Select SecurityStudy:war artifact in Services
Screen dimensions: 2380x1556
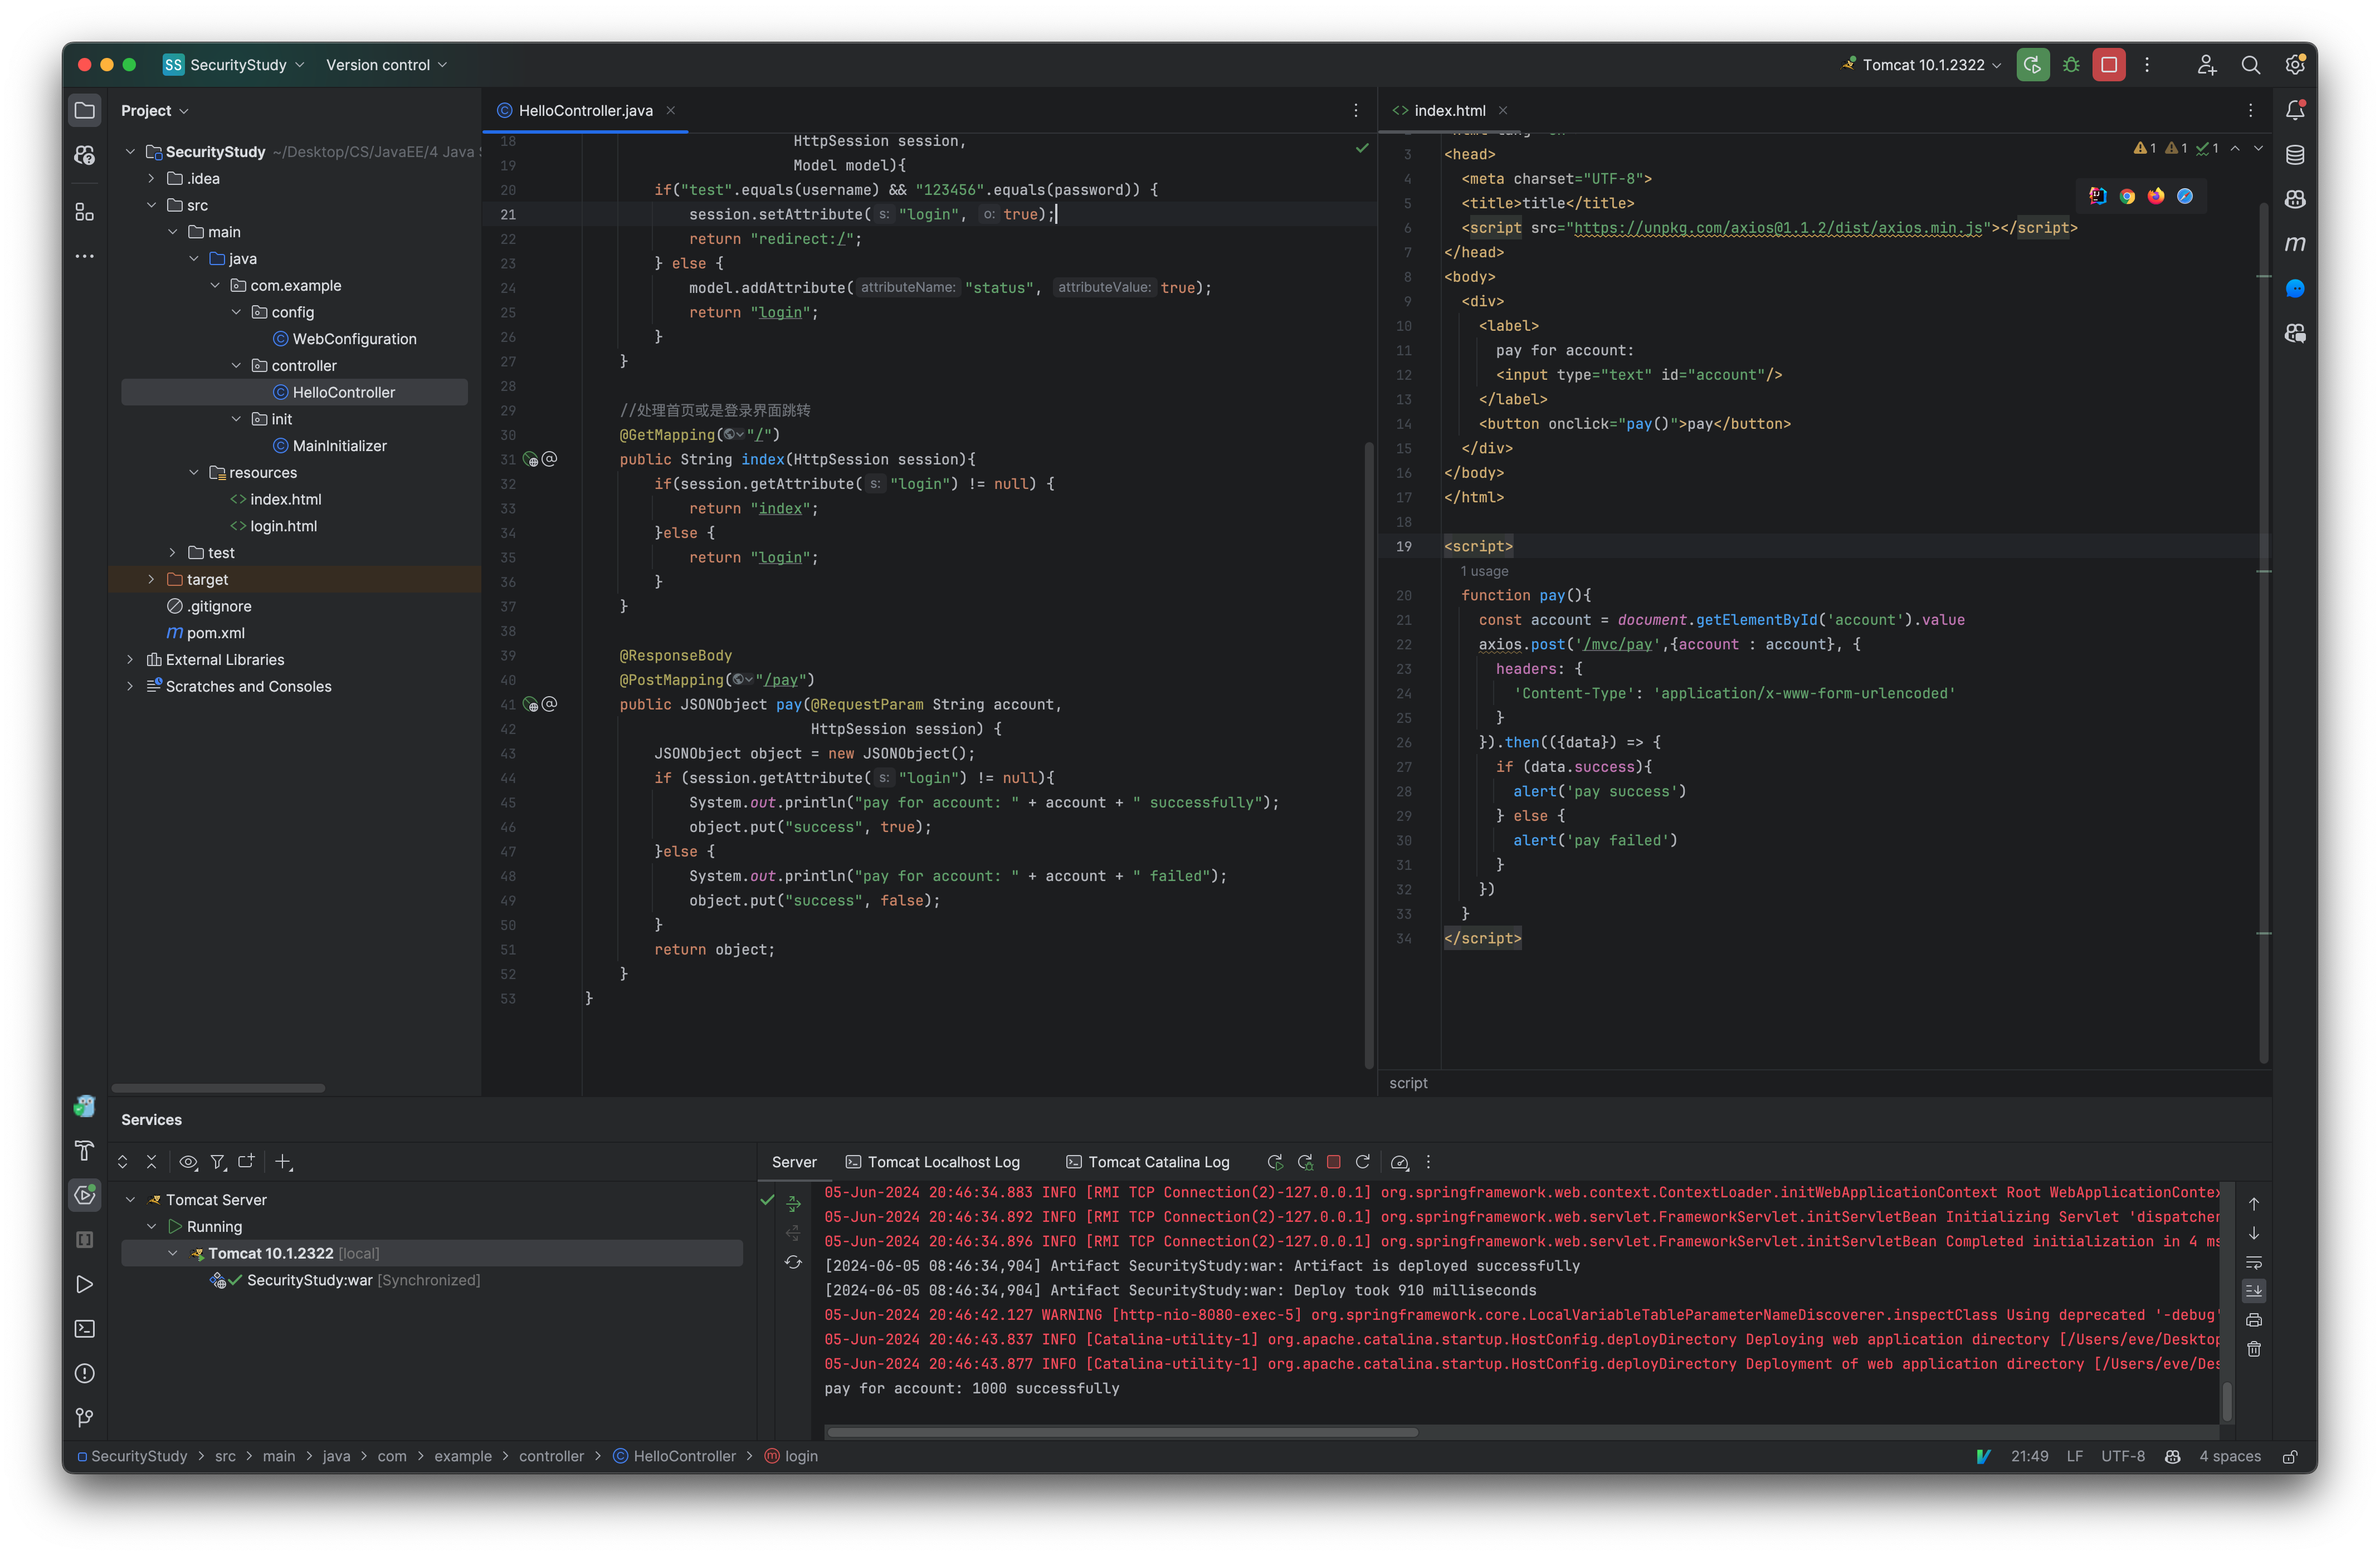point(346,1280)
